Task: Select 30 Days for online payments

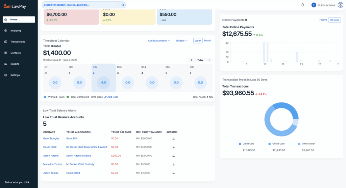Action: (x=335, y=20)
